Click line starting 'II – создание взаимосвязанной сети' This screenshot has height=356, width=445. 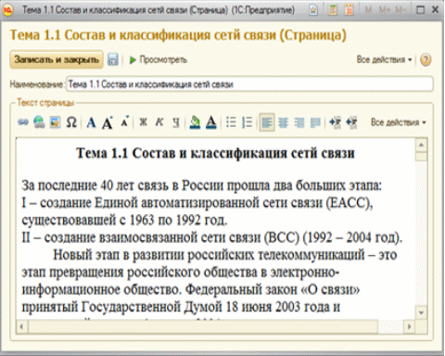click(212, 237)
